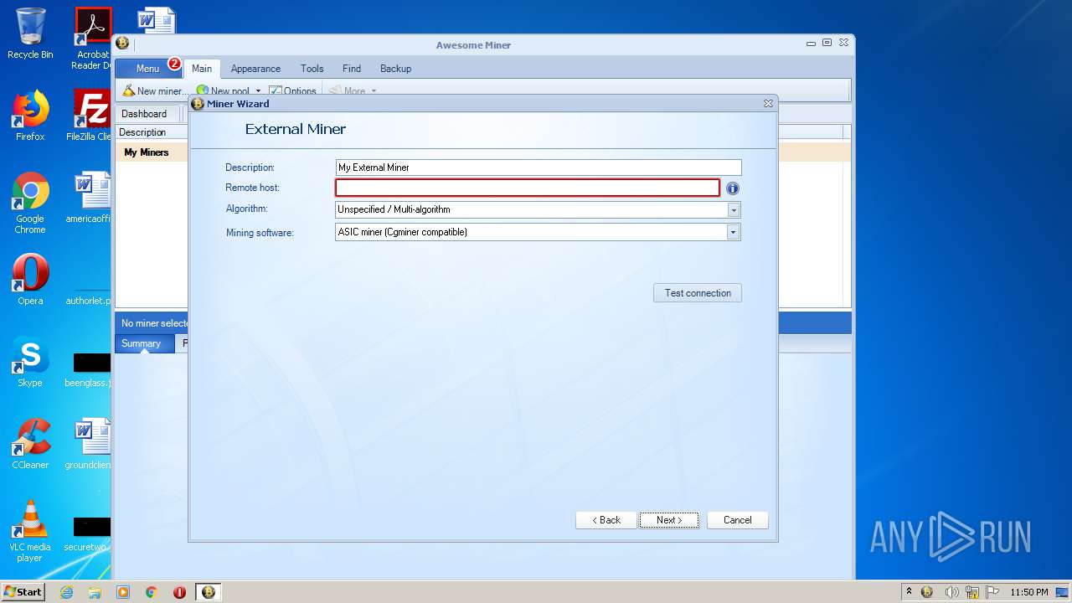Click the Description column header

[x=152, y=132]
